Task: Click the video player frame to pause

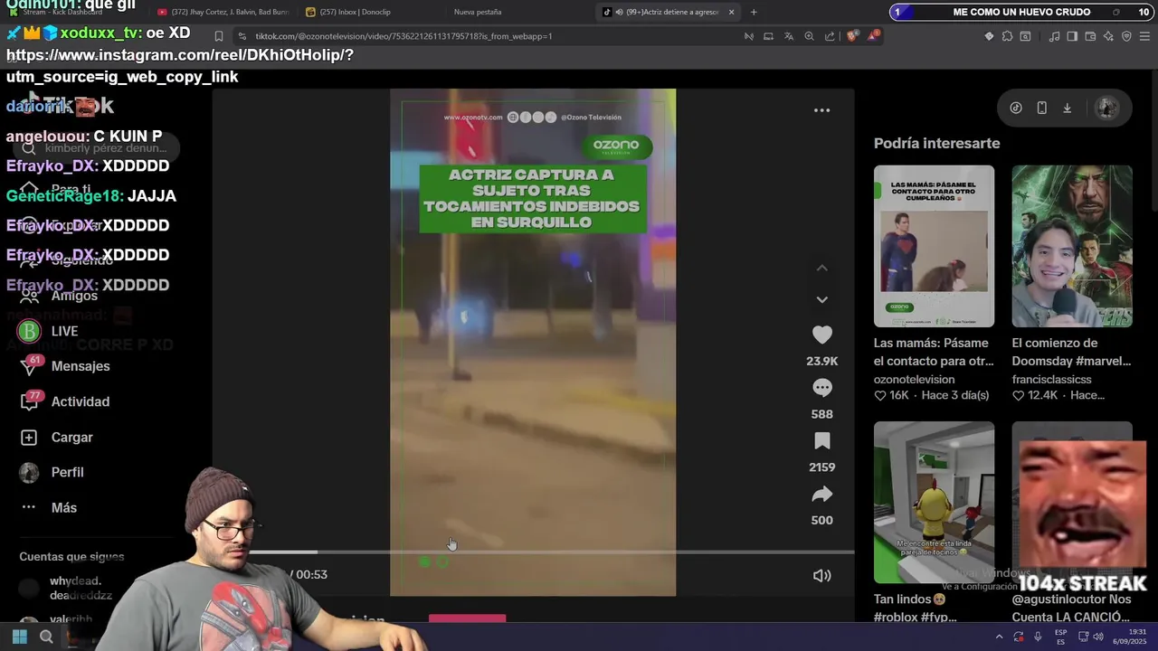Action: click(533, 342)
